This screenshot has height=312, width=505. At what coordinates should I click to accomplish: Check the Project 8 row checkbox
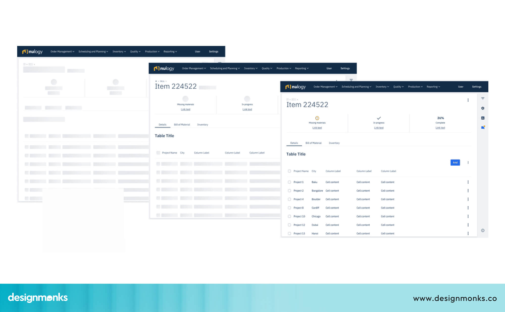pos(289,208)
